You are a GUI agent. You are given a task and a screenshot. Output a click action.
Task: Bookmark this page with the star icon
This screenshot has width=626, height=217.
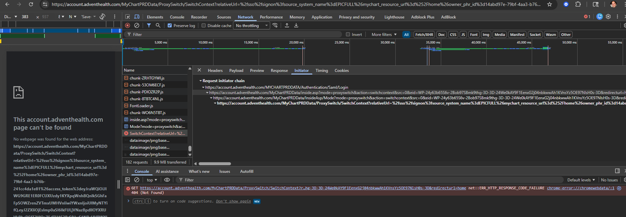pos(550,4)
